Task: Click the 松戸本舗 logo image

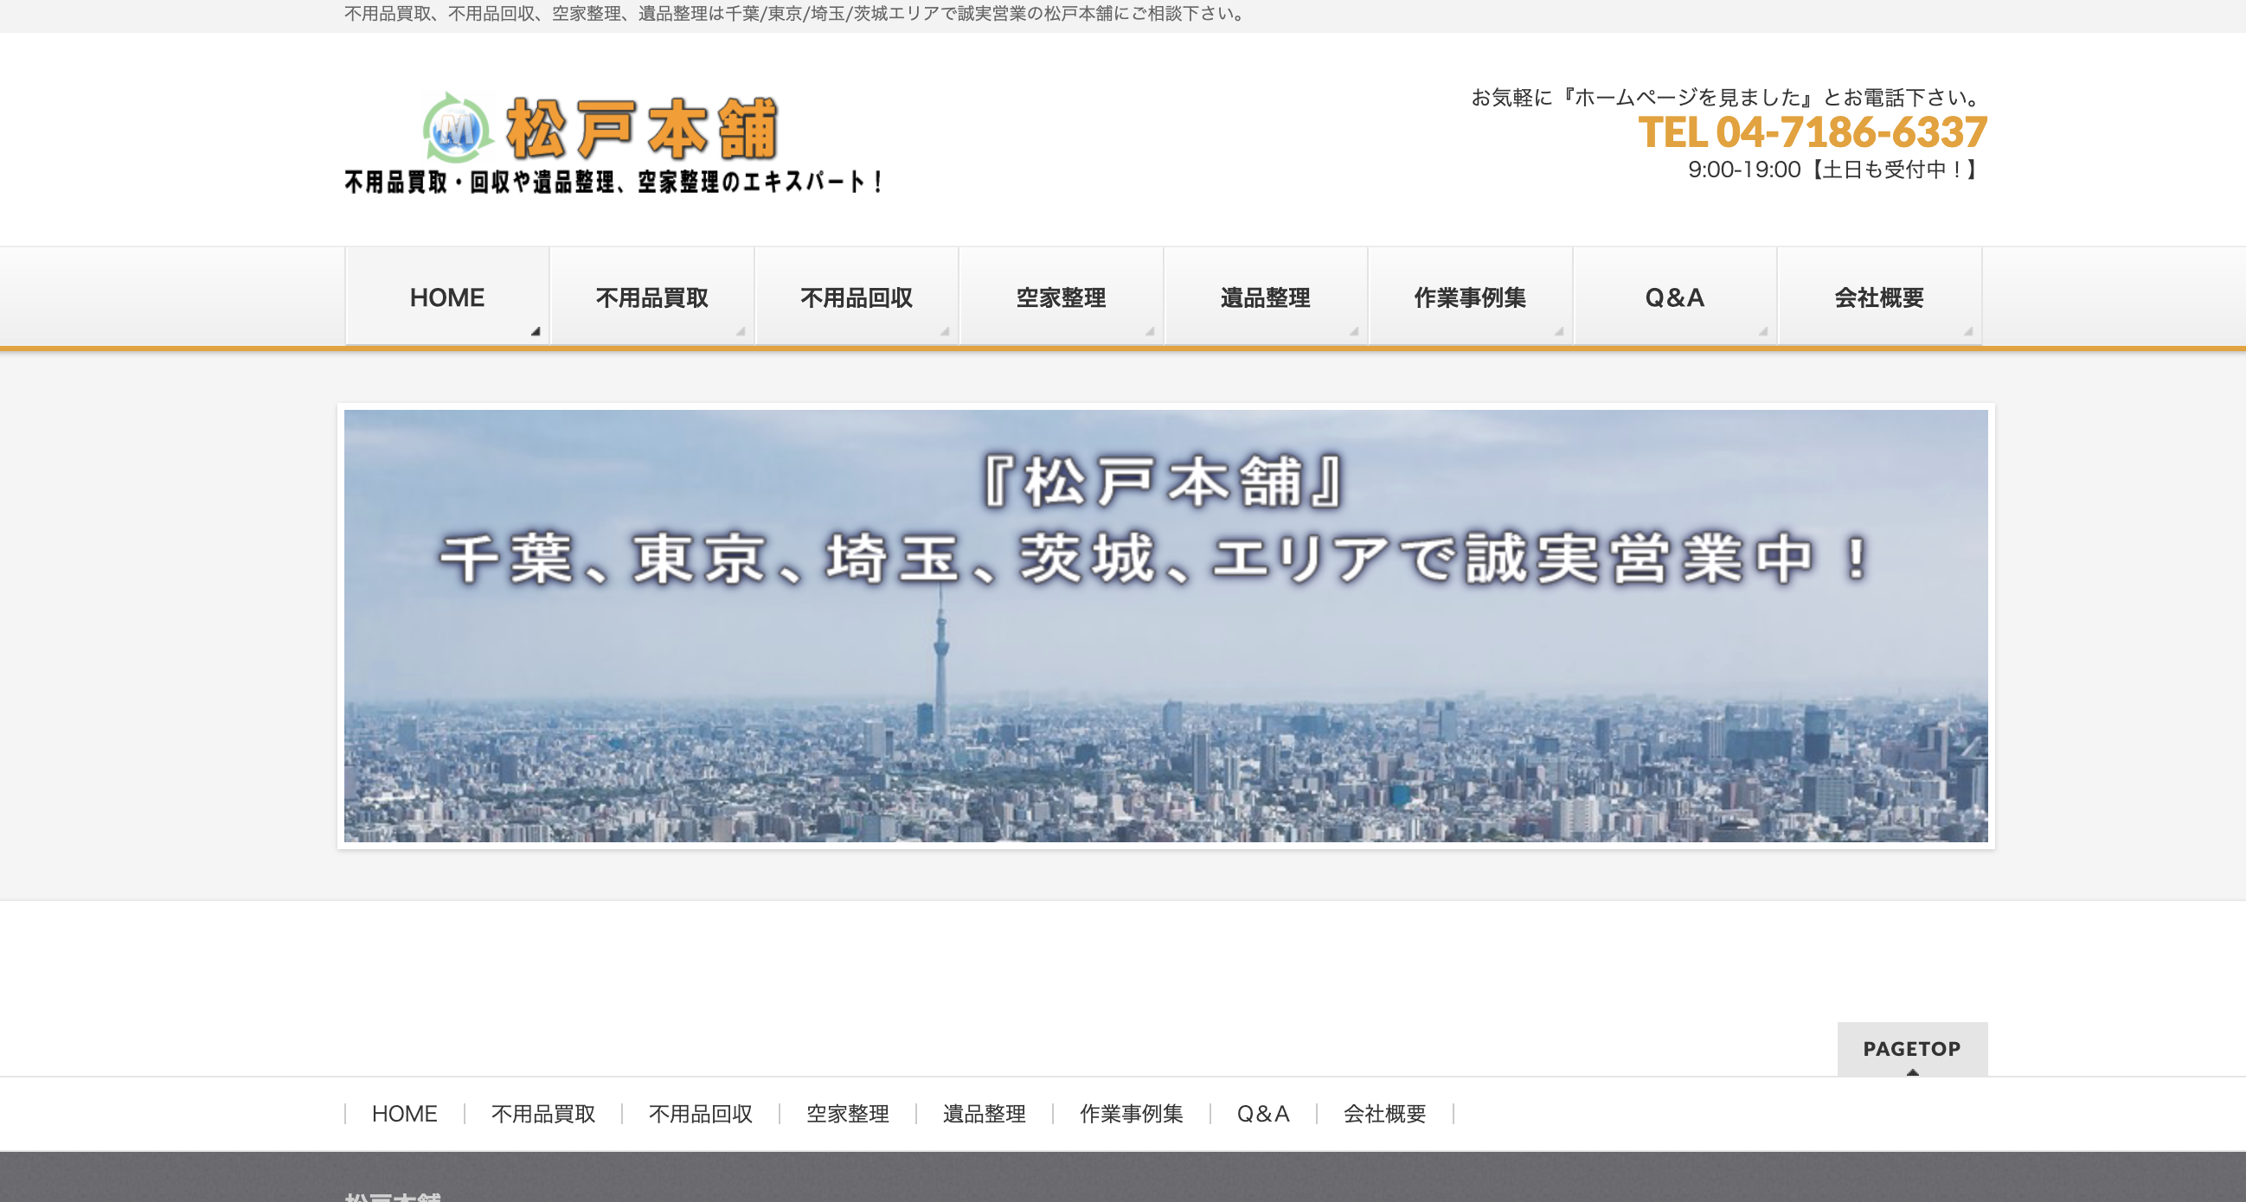Action: click(x=613, y=143)
